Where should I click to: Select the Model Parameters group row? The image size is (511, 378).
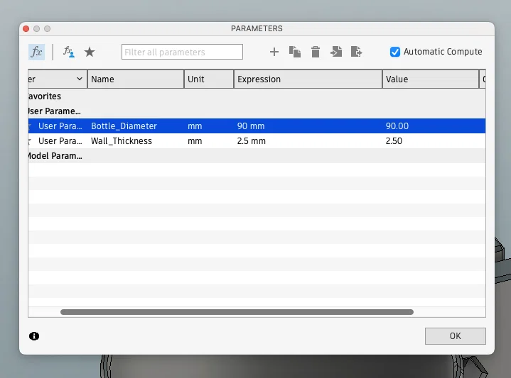pyautogui.click(x=257, y=156)
